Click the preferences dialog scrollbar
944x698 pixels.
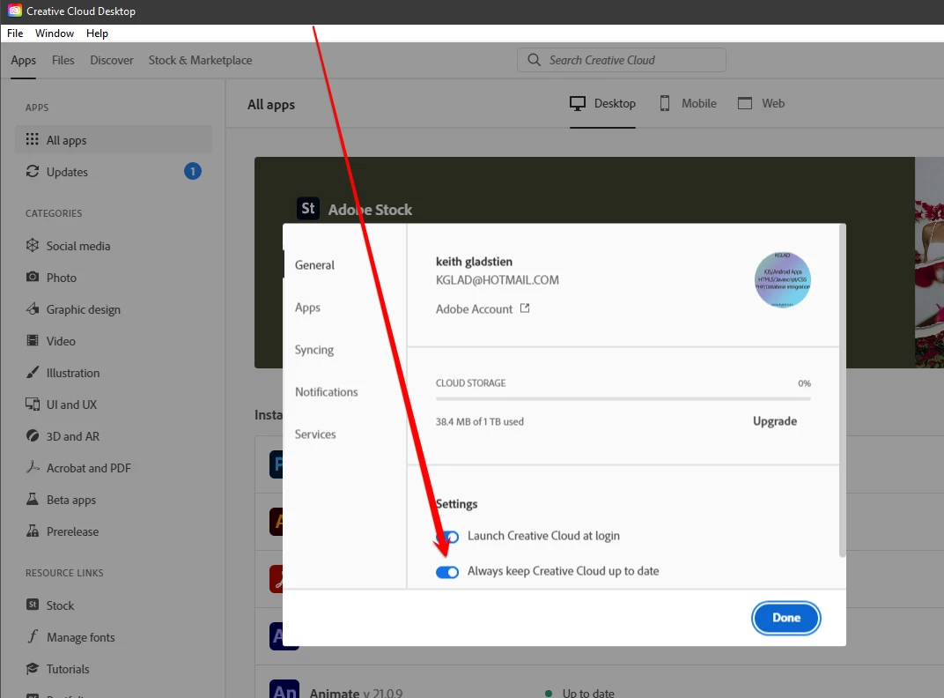pyautogui.click(x=842, y=392)
